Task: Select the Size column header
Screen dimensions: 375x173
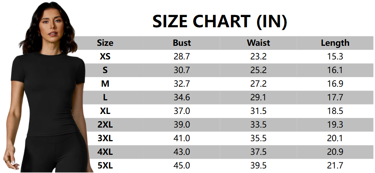Action: point(105,43)
